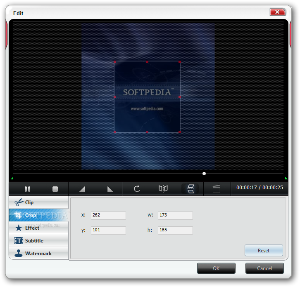The width and height of the screenshot is (300, 287).
Task: Grab the right-middle crop handle
Action: (180, 97)
